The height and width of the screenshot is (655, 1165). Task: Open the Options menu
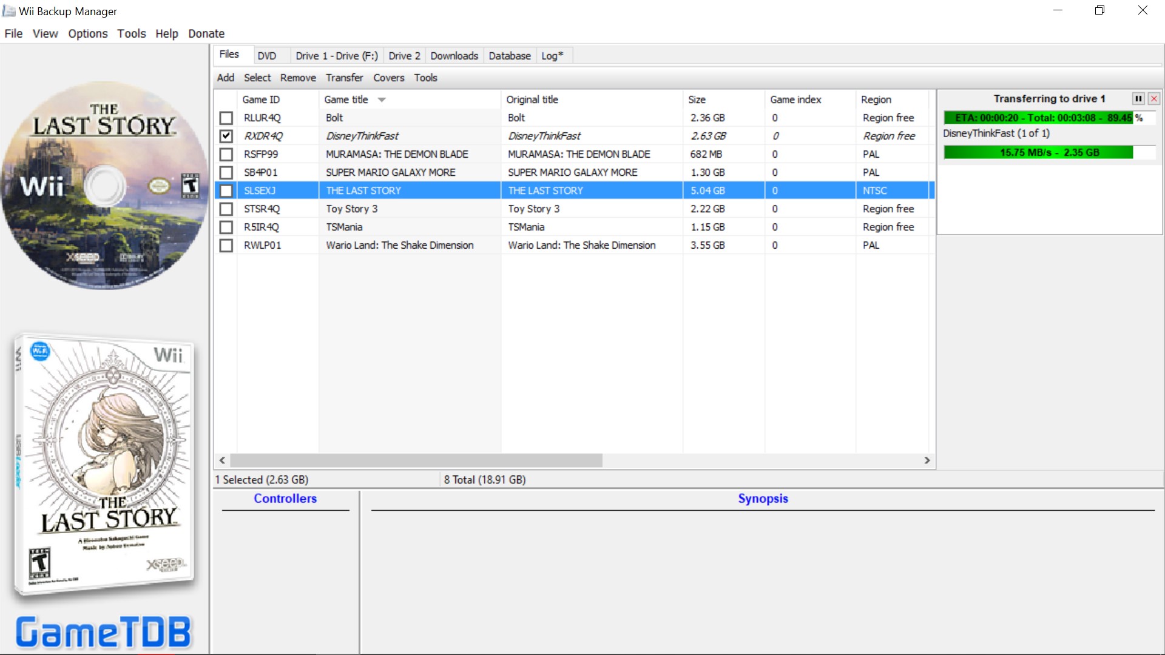87,33
